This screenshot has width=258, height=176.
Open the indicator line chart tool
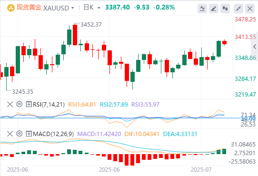click(202, 9)
